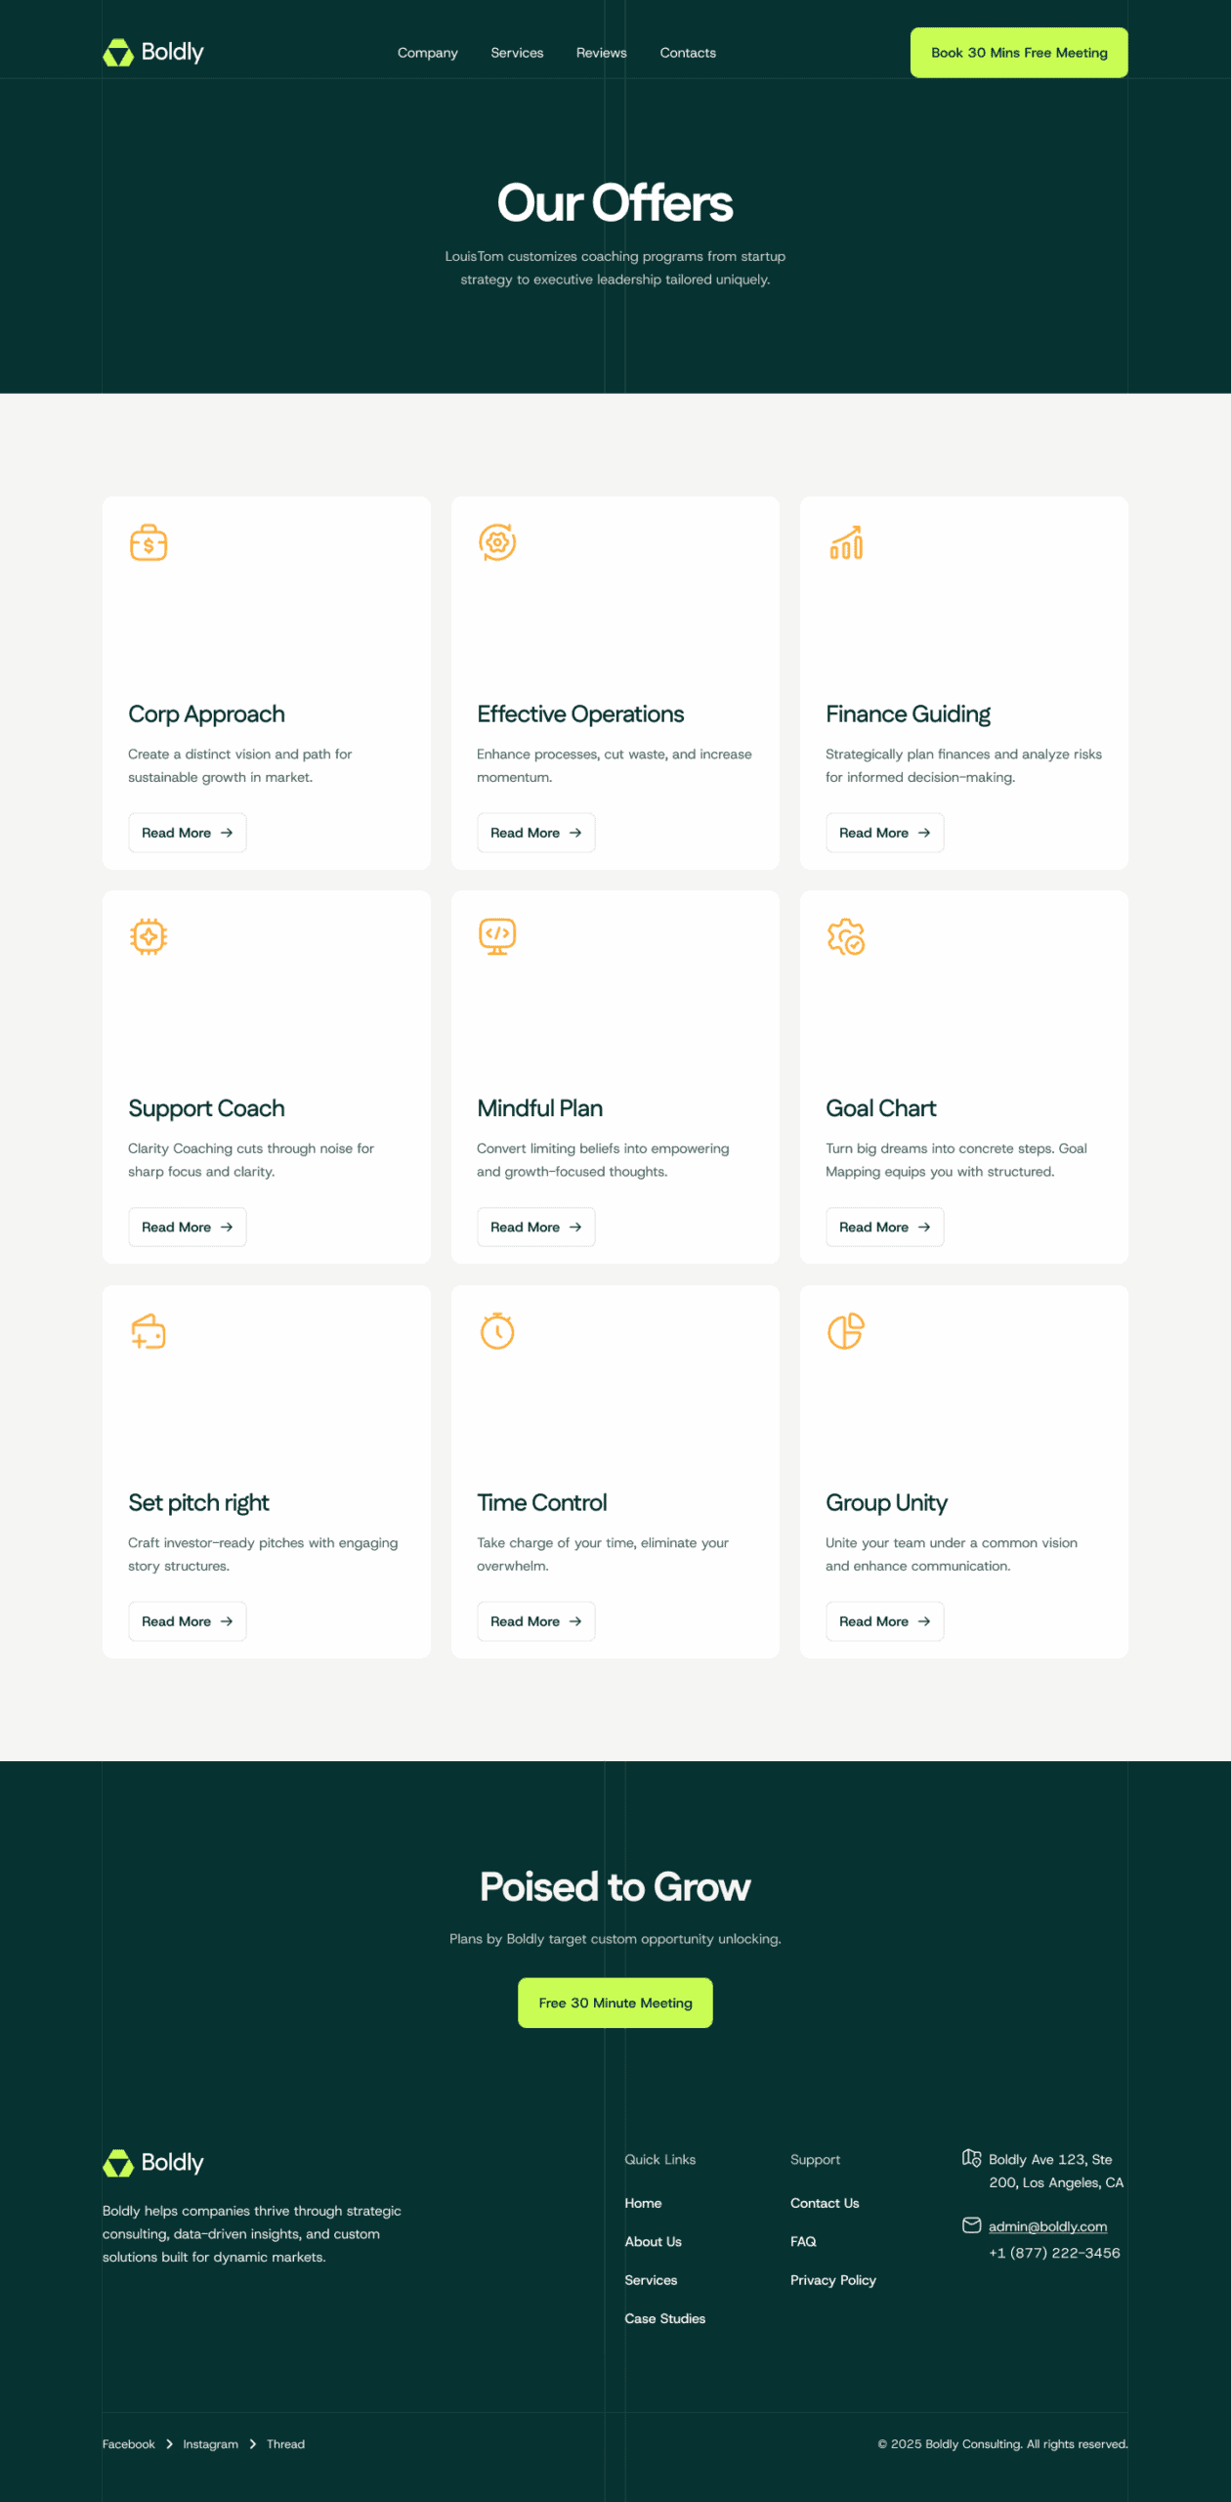
Task: Open the admin@boldly.com email link
Action: (1047, 2226)
